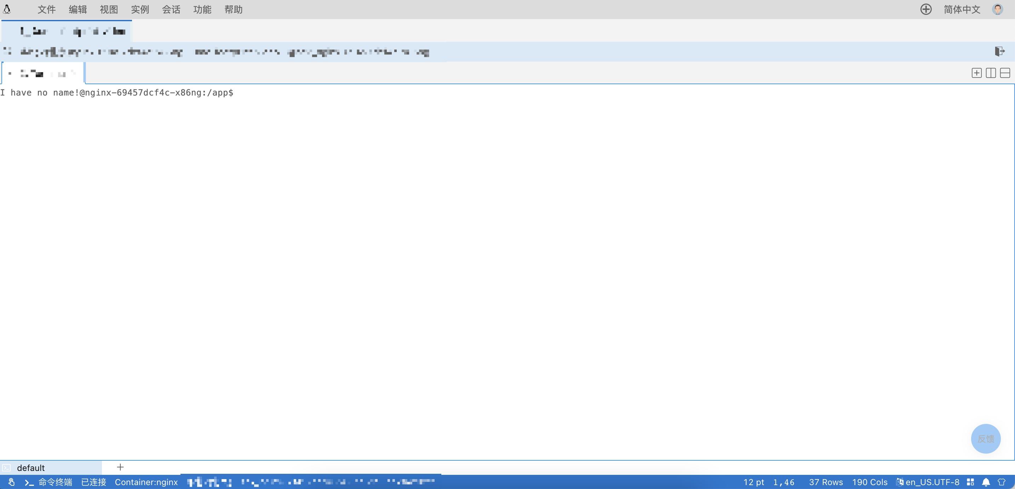Click the touch hand icon in status bar
This screenshot has height=489, width=1015.
pyautogui.click(x=11, y=482)
